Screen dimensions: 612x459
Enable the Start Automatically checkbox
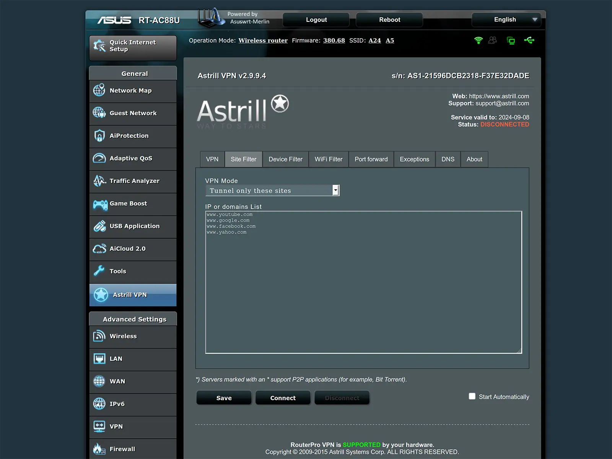coord(472,396)
